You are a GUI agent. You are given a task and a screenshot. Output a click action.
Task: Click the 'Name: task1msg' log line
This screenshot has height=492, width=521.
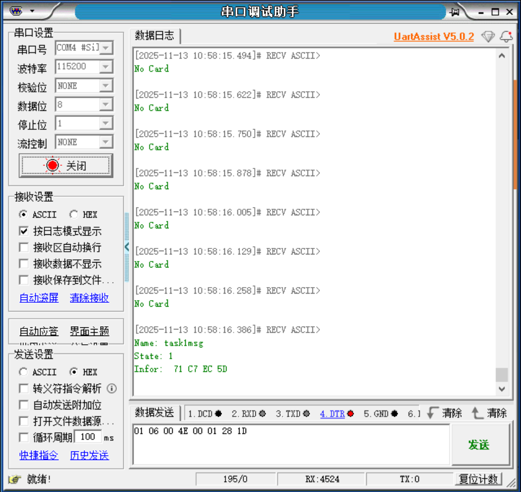[x=169, y=343]
